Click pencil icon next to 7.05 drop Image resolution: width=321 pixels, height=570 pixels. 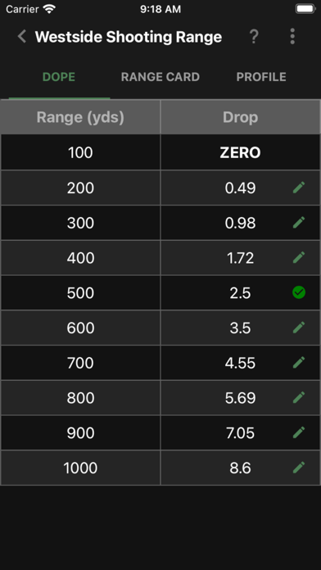[x=299, y=432]
